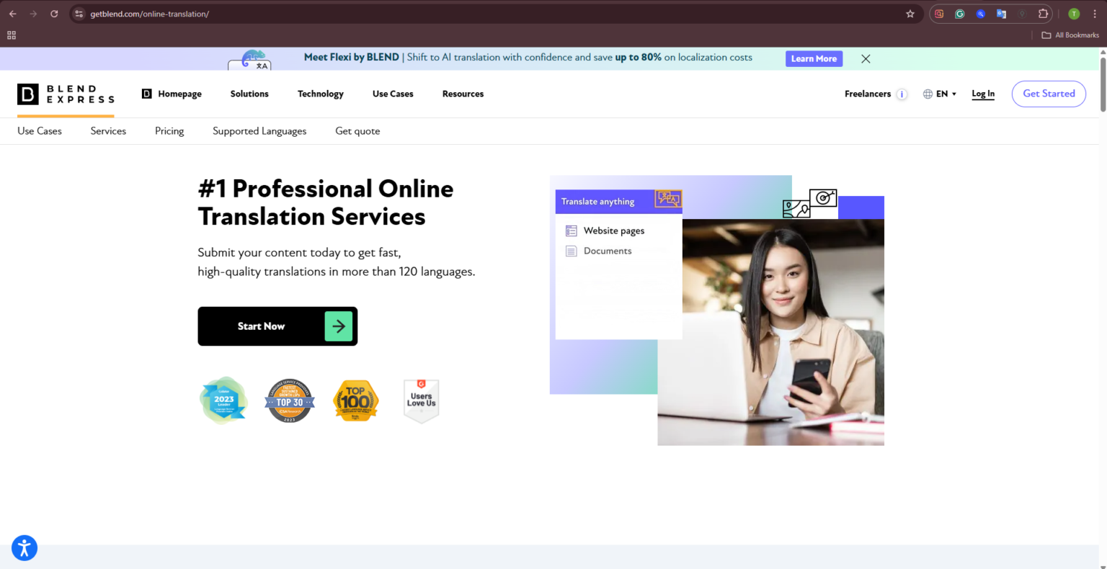Open the Supported Languages tab
1107x569 pixels.
(259, 131)
